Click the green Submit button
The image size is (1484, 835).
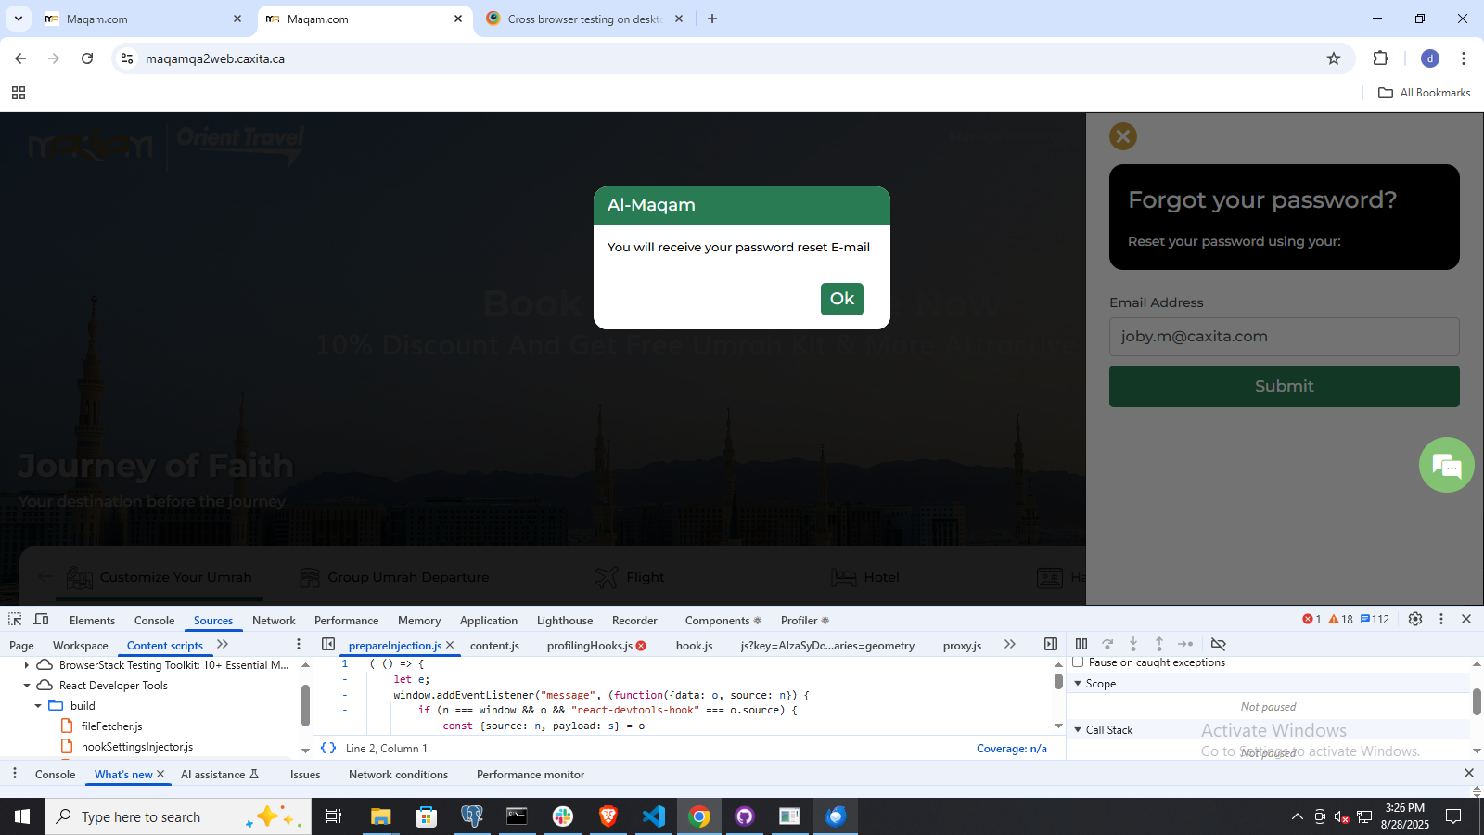pos(1284,386)
